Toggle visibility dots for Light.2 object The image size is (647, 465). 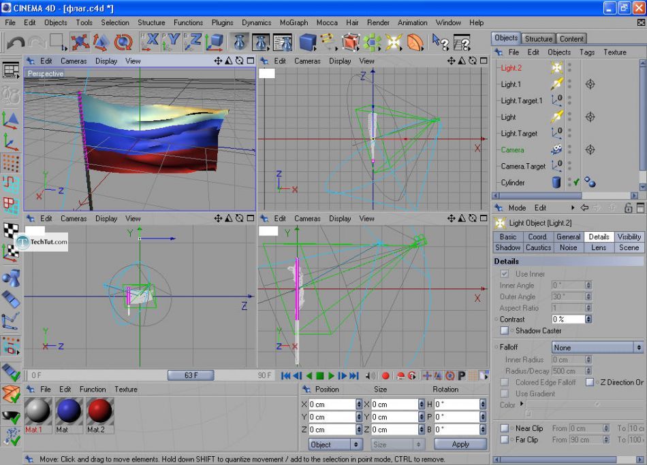click(570, 67)
